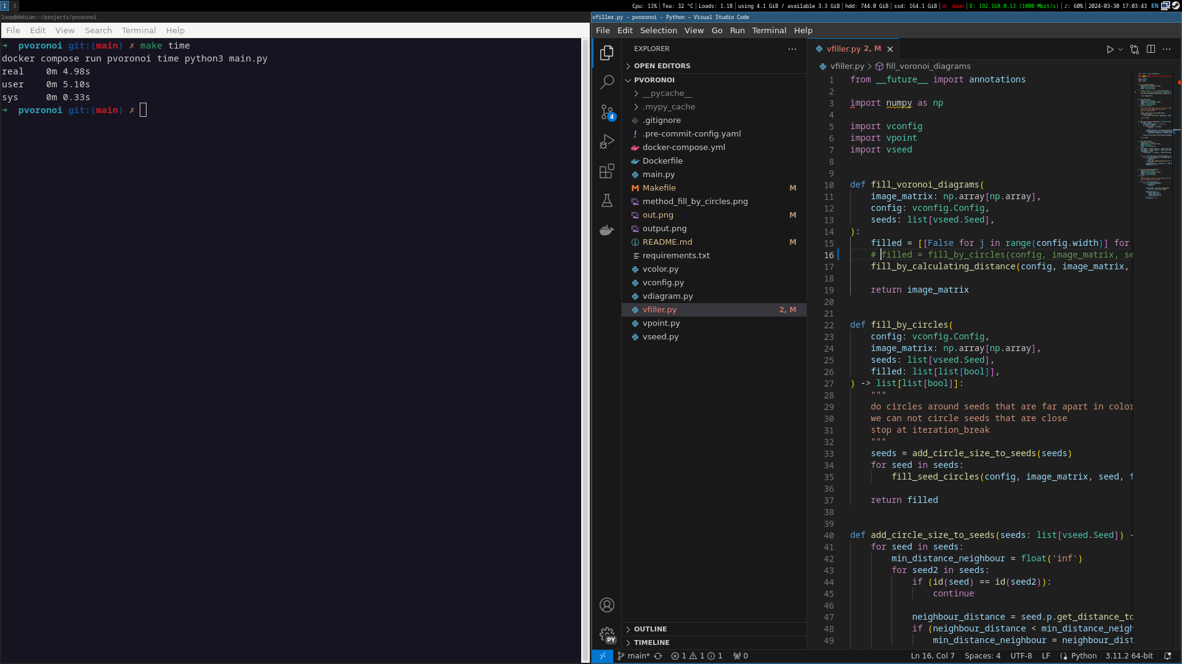1182x664 pixels.
Task: Open the Run and Debug view
Action: (x=607, y=141)
